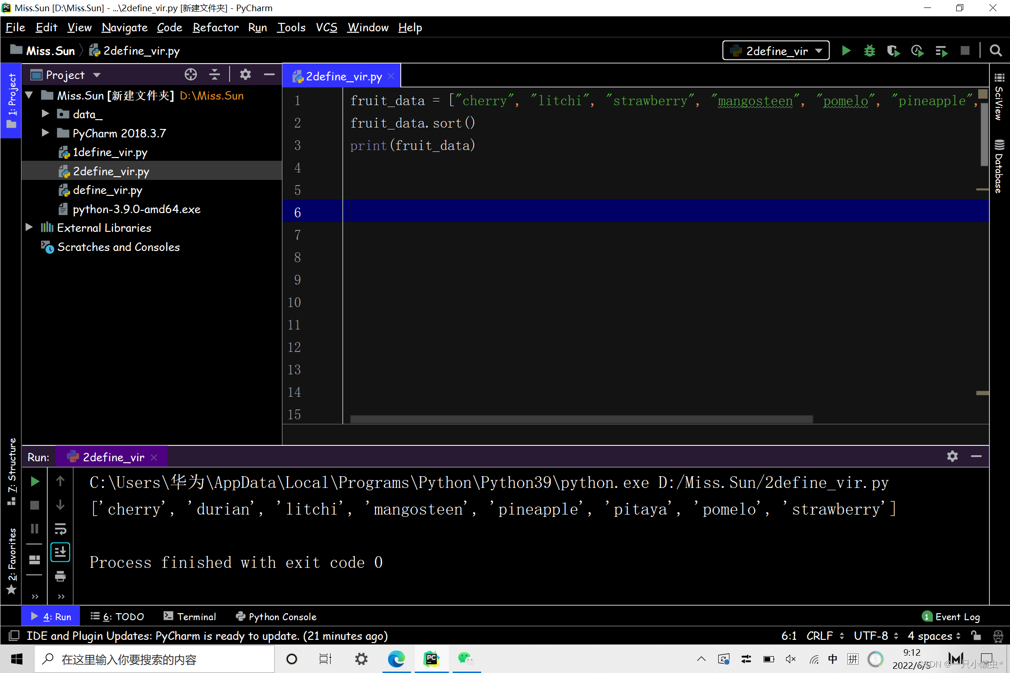Toggle the read-only lock icon in status bar
This screenshot has height=673, width=1010.
pyautogui.click(x=976, y=636)
